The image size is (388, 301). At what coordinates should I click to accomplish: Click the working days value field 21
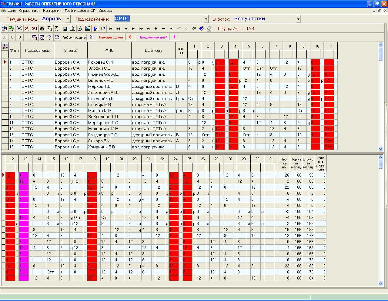pos(92,37)
